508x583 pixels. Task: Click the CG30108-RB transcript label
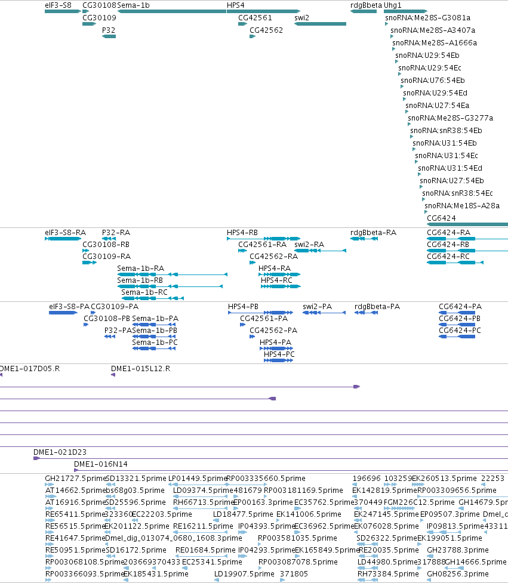pyautogui.click(x=106, y=245)
